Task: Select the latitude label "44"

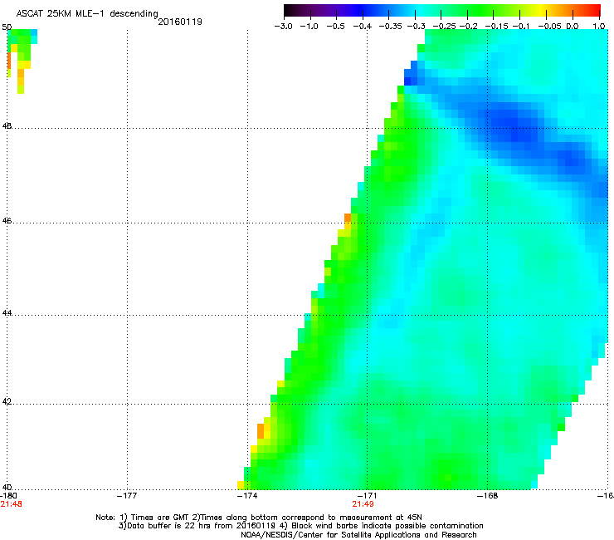Action: pyautogui.click(x=7, y=313)
